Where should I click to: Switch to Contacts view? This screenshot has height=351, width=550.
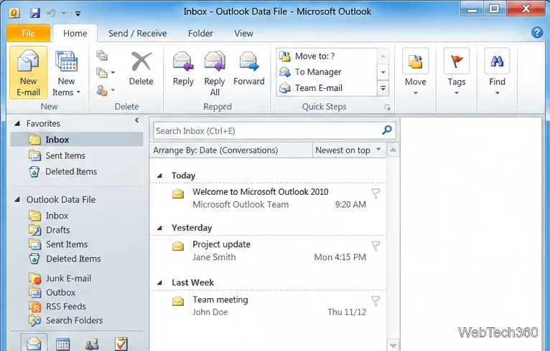92,345
